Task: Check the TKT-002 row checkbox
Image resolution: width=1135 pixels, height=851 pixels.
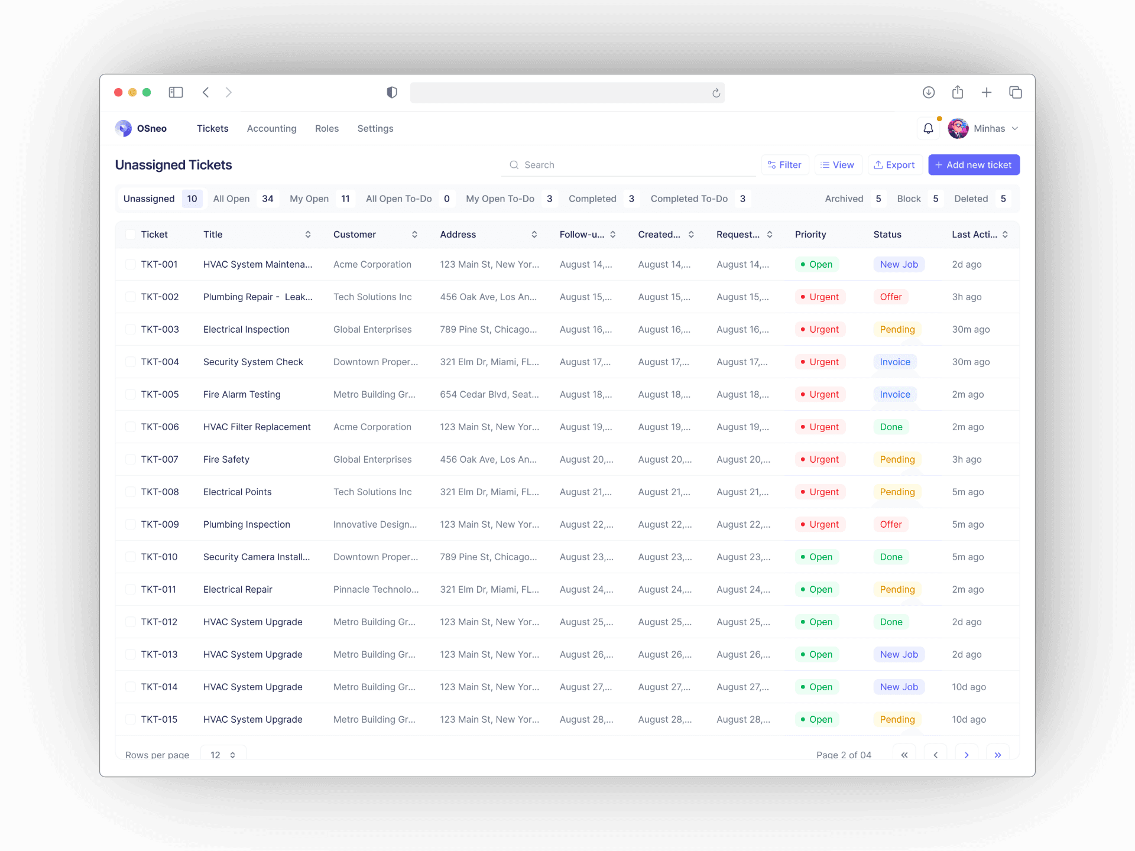Action: click(x=131, y=297)
